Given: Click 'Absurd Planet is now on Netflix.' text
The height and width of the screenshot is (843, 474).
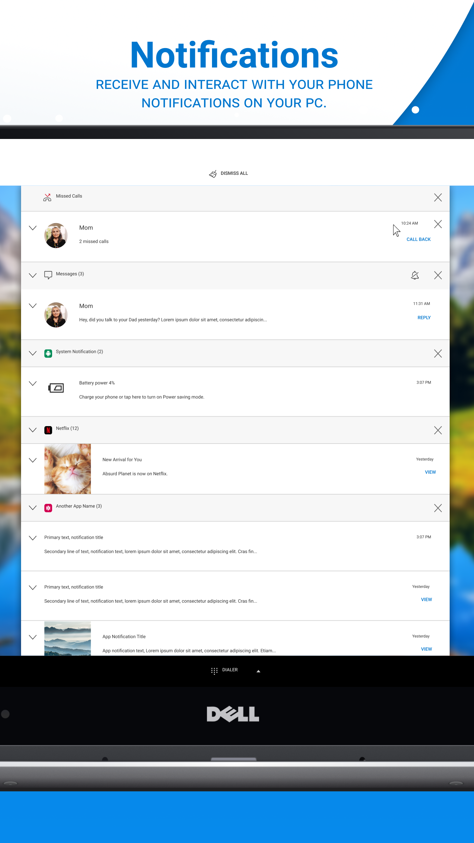Looking at the screenshot, I should (x=135, y=474).
